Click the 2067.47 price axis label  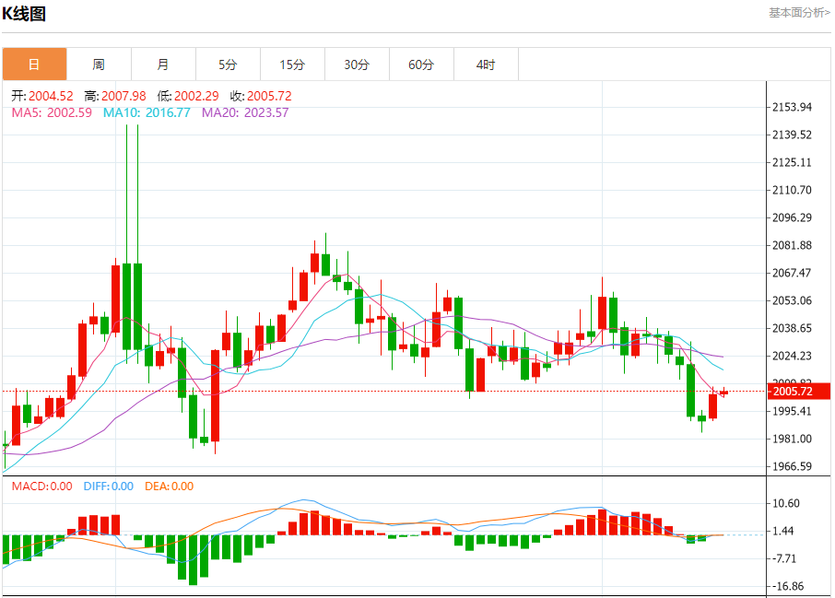tap(793, 273)
